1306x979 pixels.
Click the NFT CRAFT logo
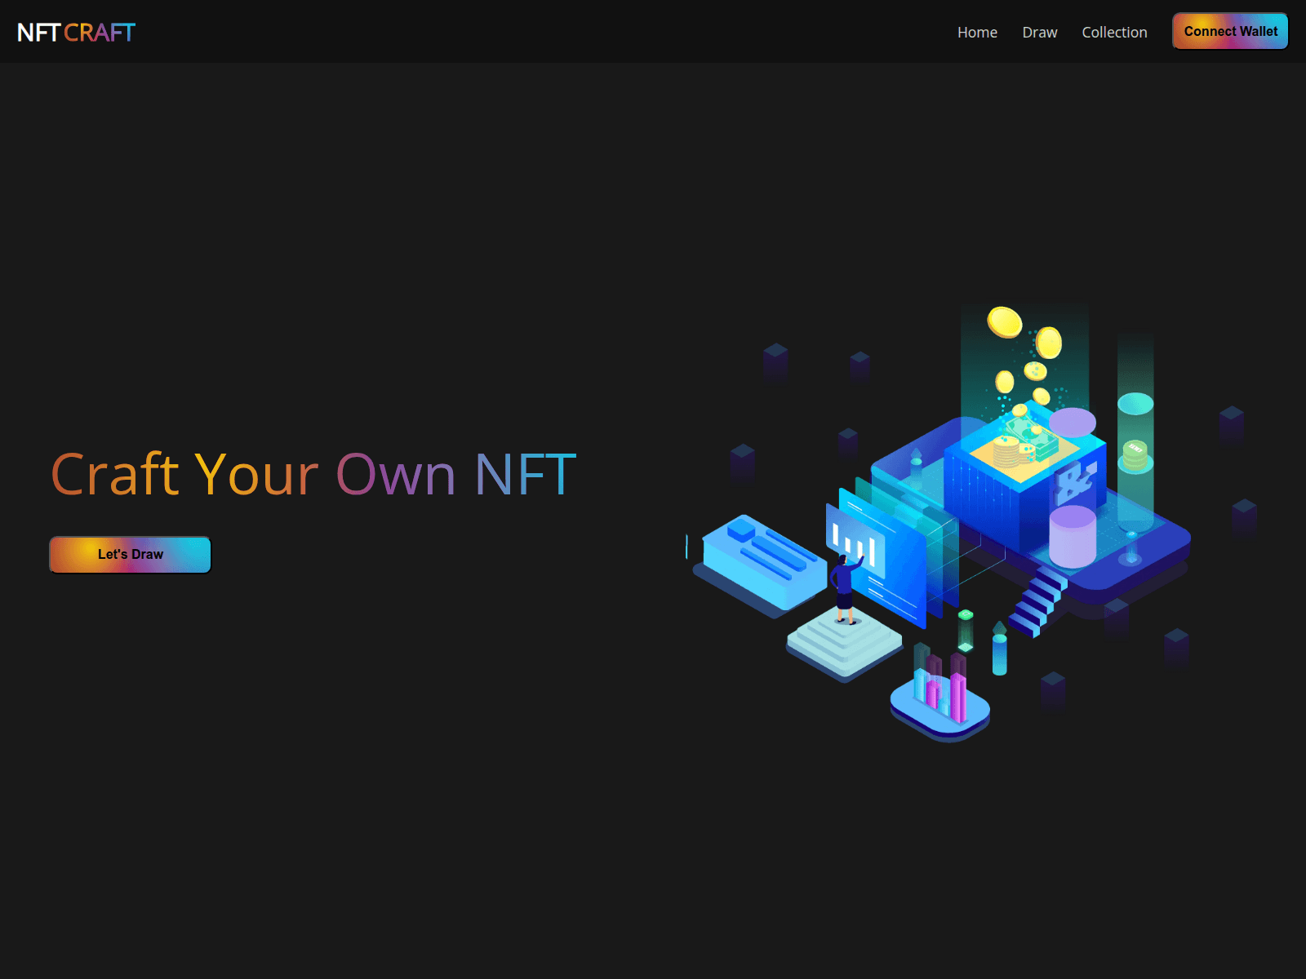tap(76, 32)
